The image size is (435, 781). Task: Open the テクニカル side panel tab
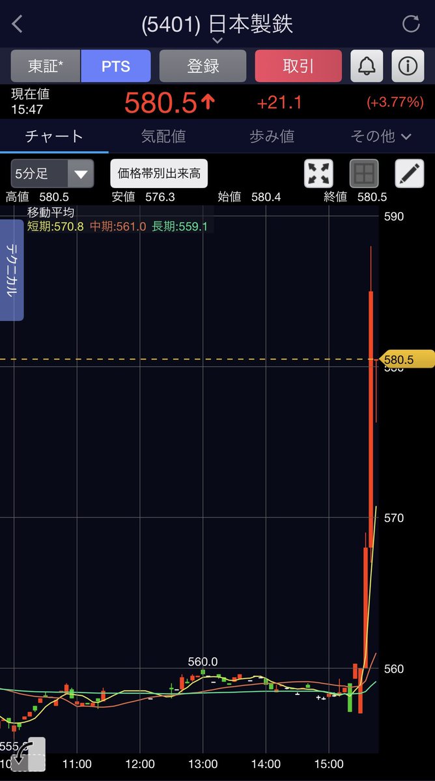(x=12, y=270)
